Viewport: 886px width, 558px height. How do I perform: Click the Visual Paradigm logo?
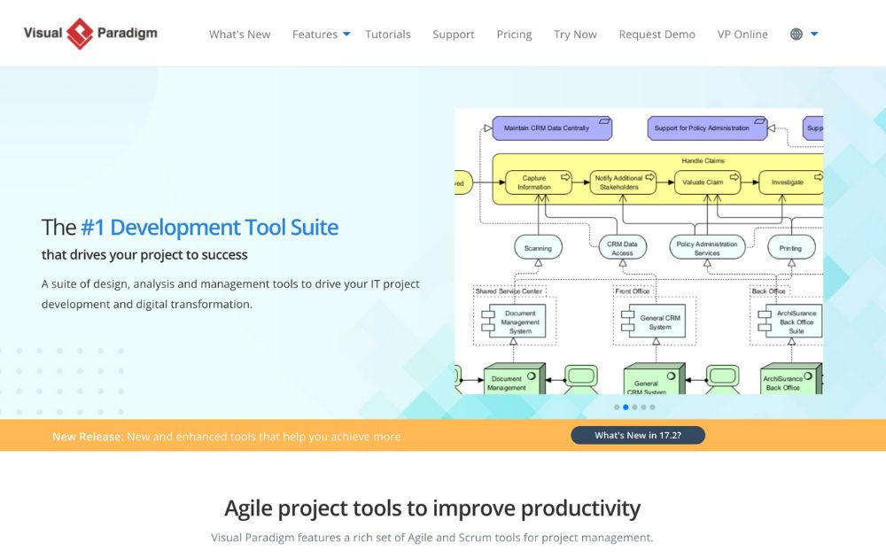[90, 34]
